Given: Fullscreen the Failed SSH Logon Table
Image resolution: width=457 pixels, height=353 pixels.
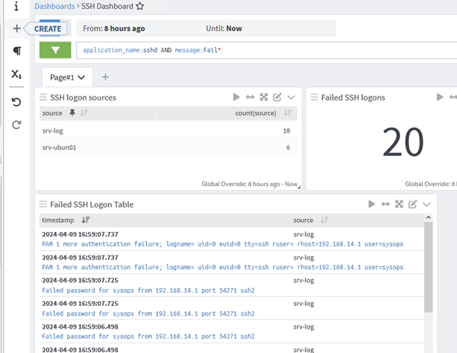Looking at the screenshot, I should coord(399,204).
